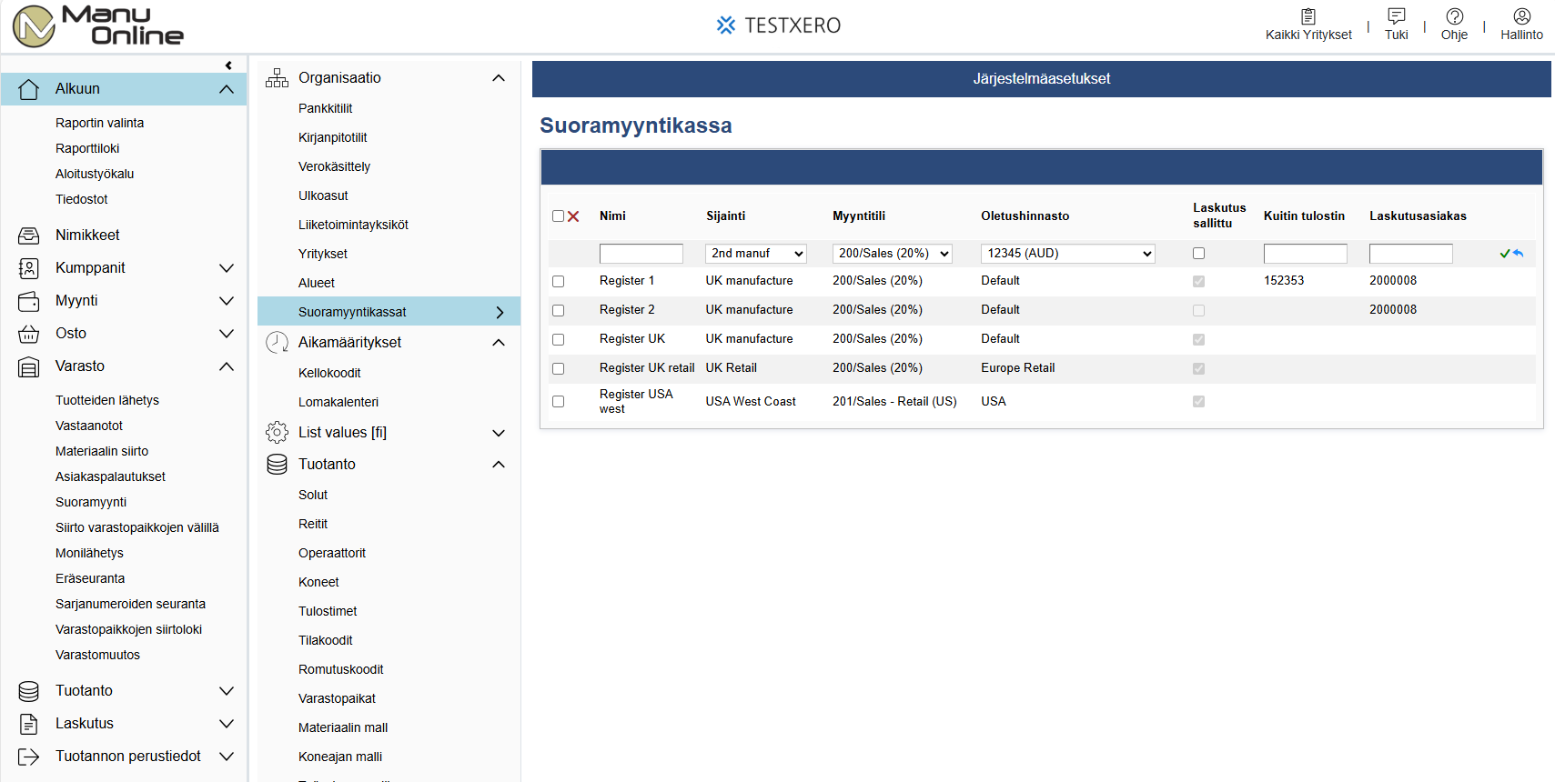Click the Tuotannon perustiedot export icon

pos(29,757)
